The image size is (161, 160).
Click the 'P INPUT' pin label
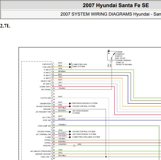click(47, 70)
